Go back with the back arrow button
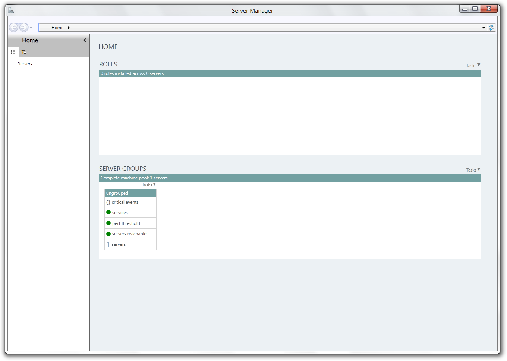The width and height of the screenshot is (507, 361). point(13,28)
